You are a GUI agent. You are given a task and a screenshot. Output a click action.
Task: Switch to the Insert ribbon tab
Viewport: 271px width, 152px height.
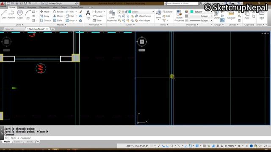coord(21,7)
